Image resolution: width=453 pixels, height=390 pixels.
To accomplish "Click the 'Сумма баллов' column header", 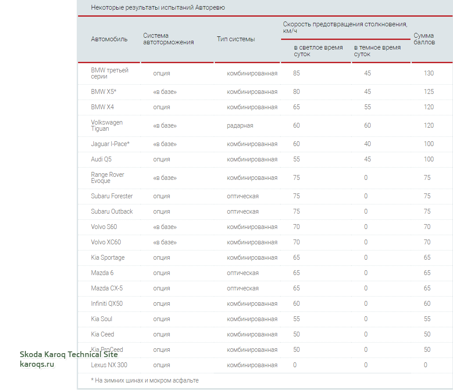I will click(x=424, y=39).
